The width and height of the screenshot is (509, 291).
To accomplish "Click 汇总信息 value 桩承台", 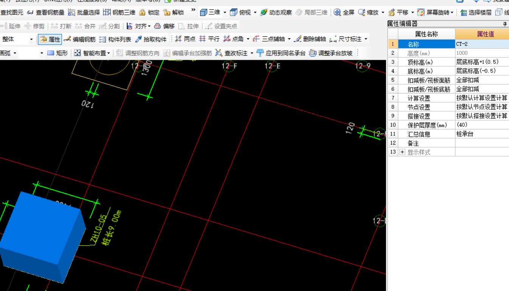I will point(482,134).
